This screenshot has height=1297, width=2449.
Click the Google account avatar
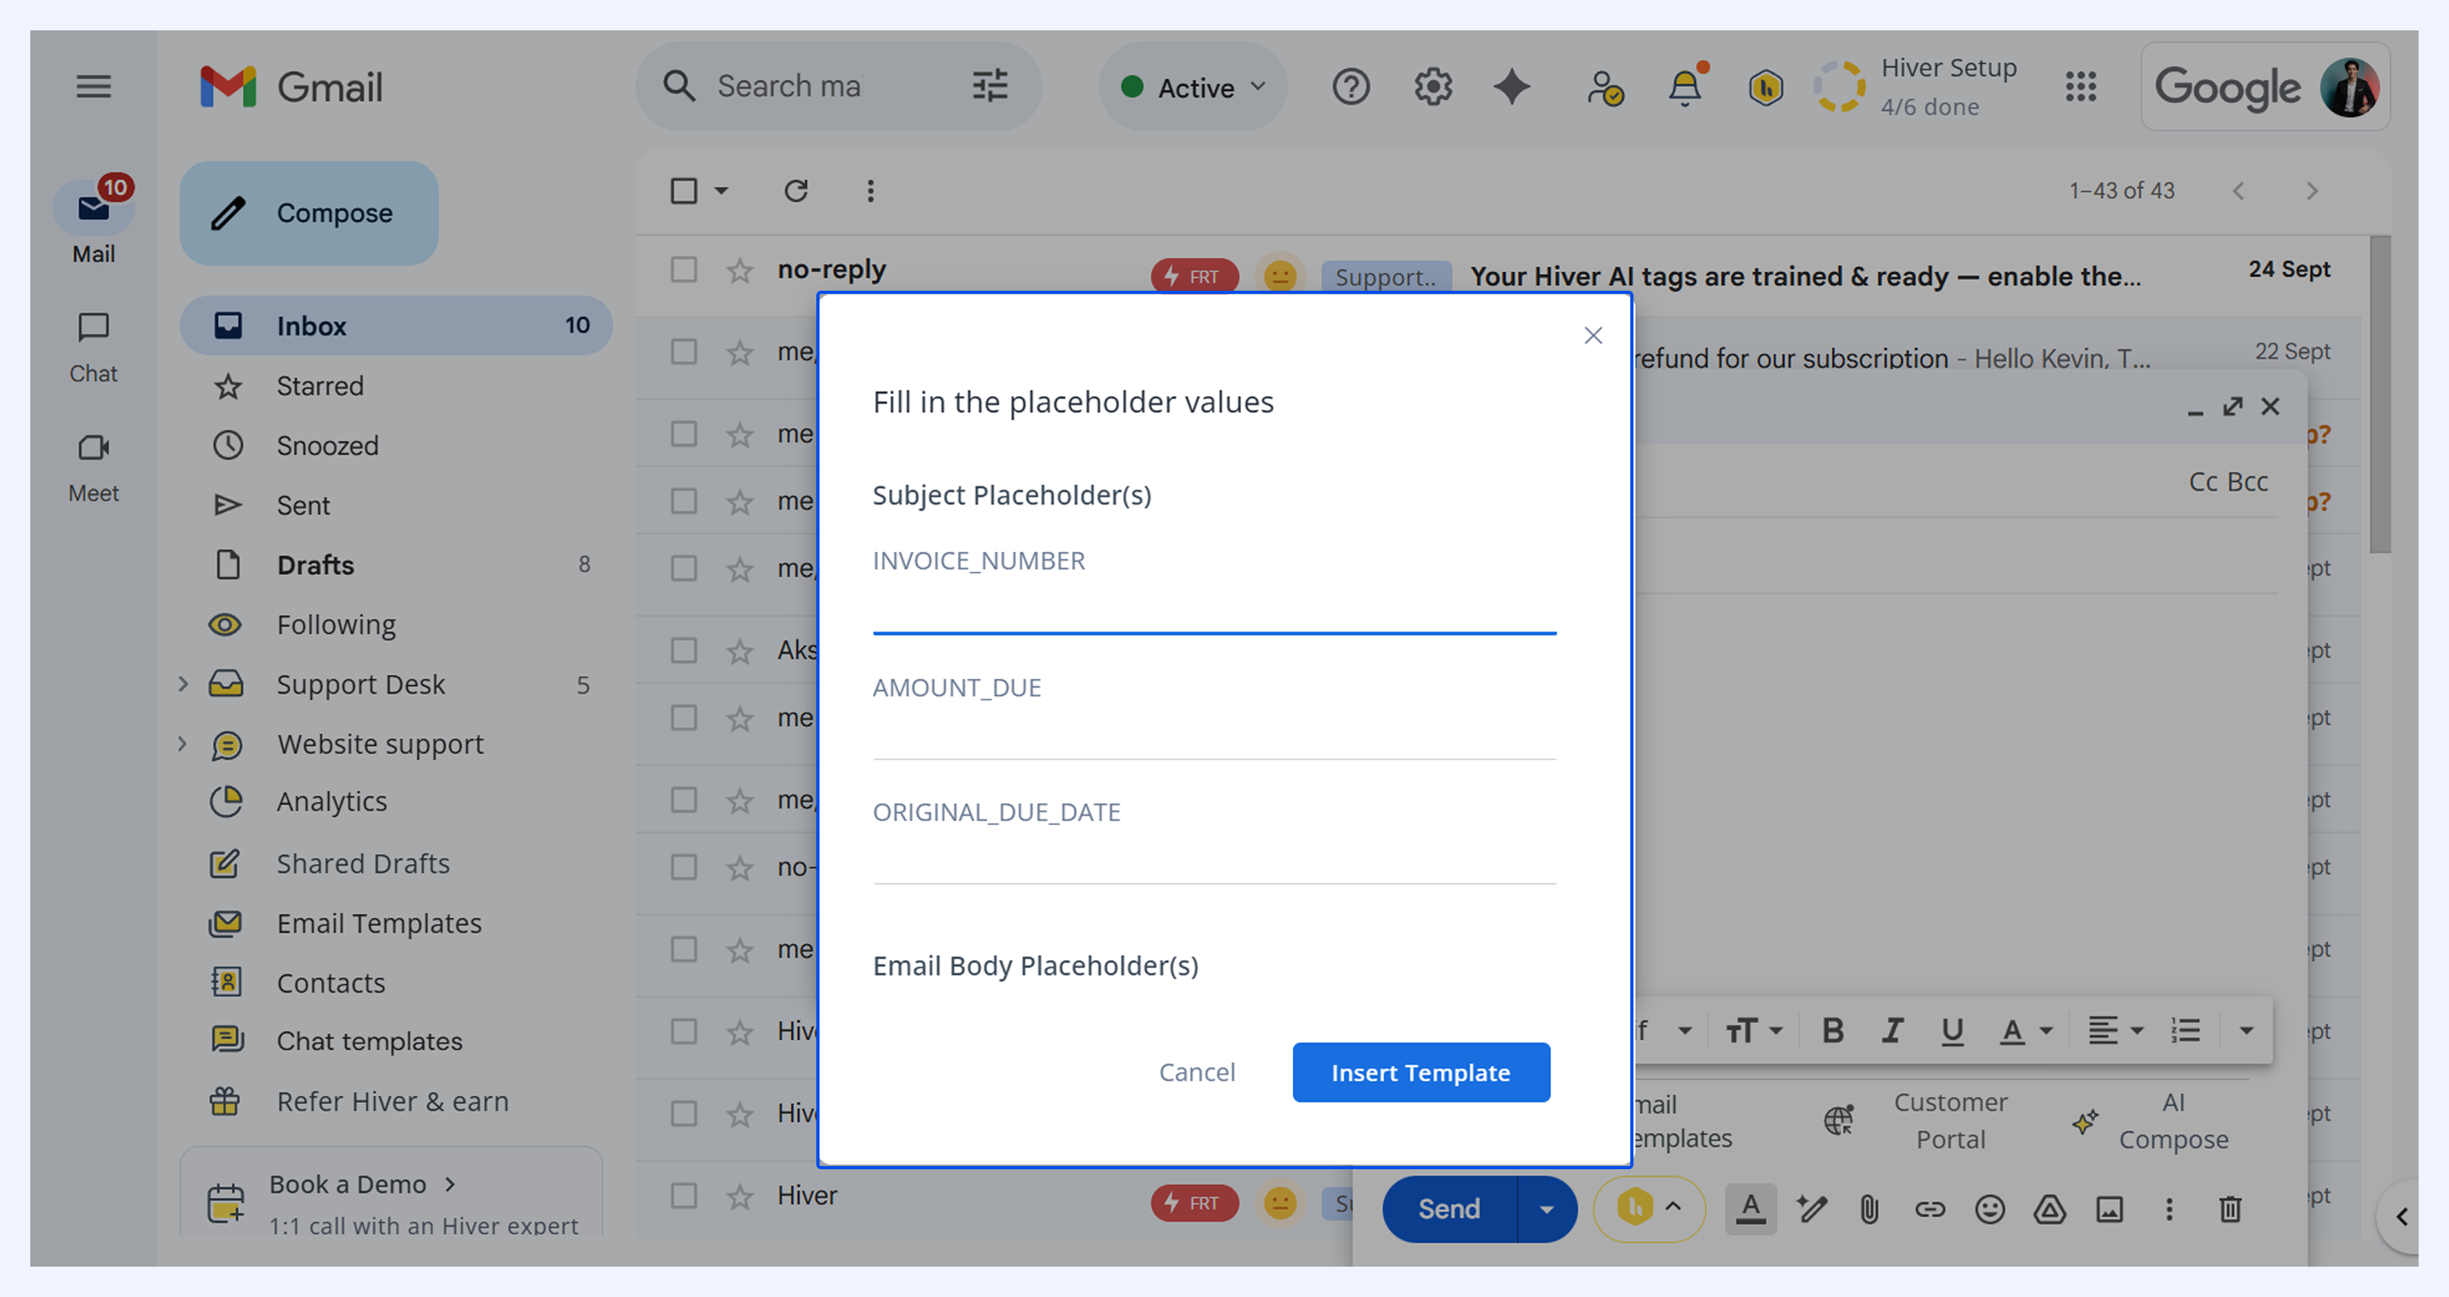(2350, 86)
